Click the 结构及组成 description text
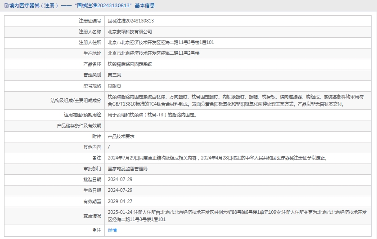The image size is (377, 239). (x=236, y=100)
